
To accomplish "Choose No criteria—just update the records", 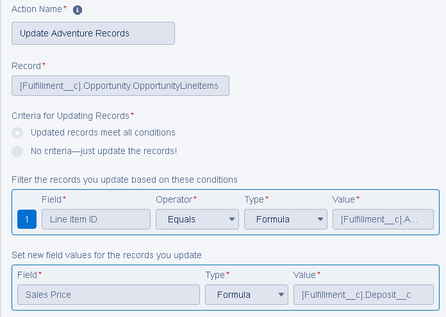I will (x=18, y=151).
